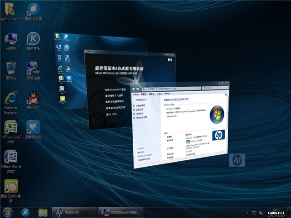The height and width of the screenshot is (218, 291).
Task: Click the Back button in the System window
Action: [x=133, y=89]
